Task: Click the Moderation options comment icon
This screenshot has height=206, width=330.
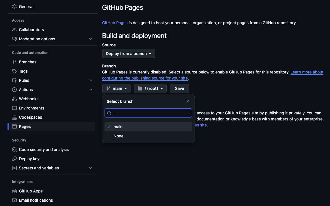Action: click(x=14, y=39)
